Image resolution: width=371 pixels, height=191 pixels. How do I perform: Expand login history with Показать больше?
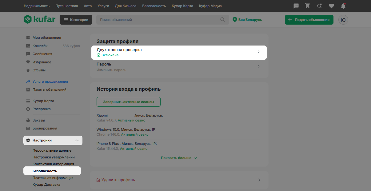[179, 158]
